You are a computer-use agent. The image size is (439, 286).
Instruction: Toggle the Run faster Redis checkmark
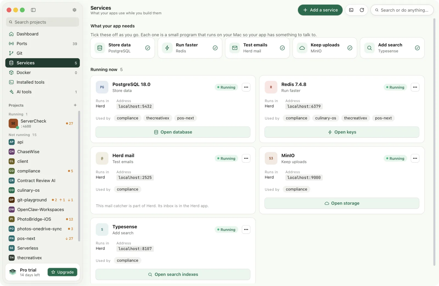[x=215, y=48]
